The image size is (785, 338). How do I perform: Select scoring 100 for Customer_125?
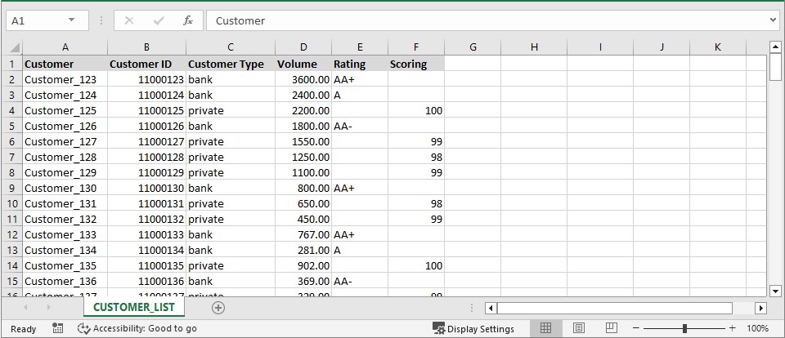[x=416, y=110]
